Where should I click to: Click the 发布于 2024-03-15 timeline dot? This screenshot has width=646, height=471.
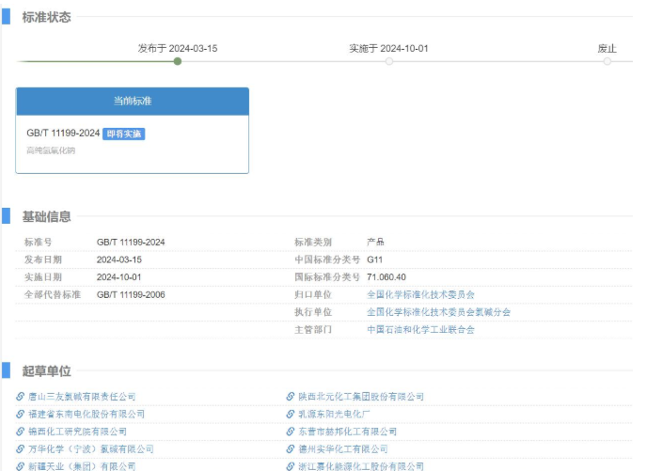[178, 61]
